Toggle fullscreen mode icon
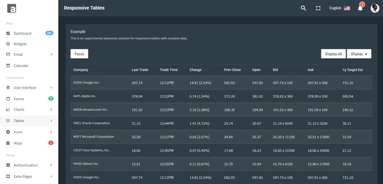The height and width of the screenshot is (184, 383). pyautogui.click(x=318, y=8)
